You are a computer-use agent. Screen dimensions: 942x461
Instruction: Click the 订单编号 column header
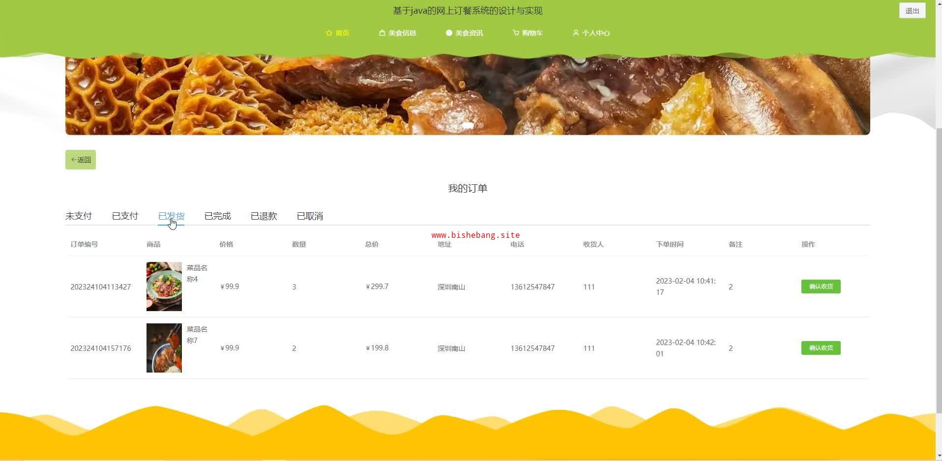84,244
